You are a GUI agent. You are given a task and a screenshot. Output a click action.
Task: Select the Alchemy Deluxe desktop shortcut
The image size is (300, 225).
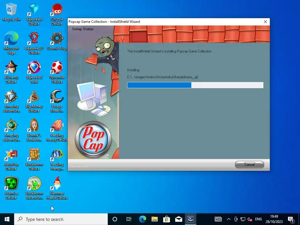coord(11,72)
